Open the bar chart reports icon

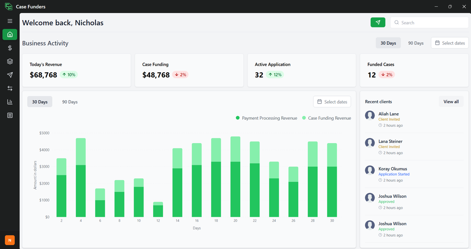click(x=10, y=102)
